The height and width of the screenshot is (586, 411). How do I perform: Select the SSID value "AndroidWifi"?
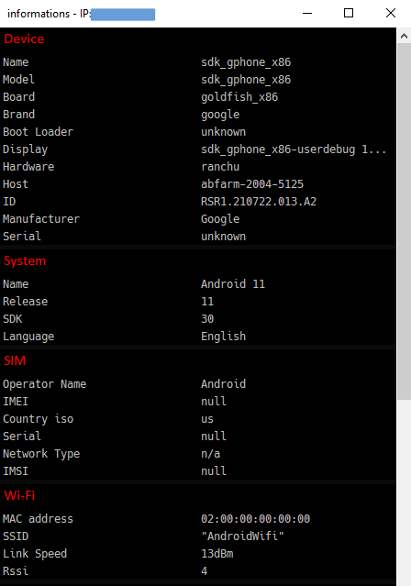tap(242, 536)
